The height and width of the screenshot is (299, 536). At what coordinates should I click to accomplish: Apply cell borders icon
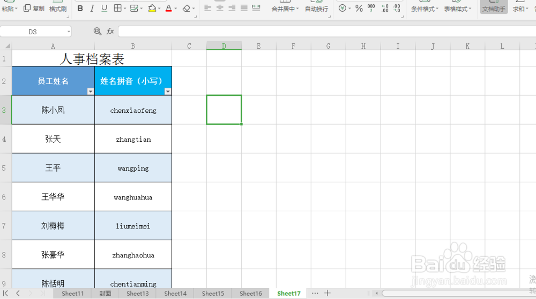coord(117,9)
